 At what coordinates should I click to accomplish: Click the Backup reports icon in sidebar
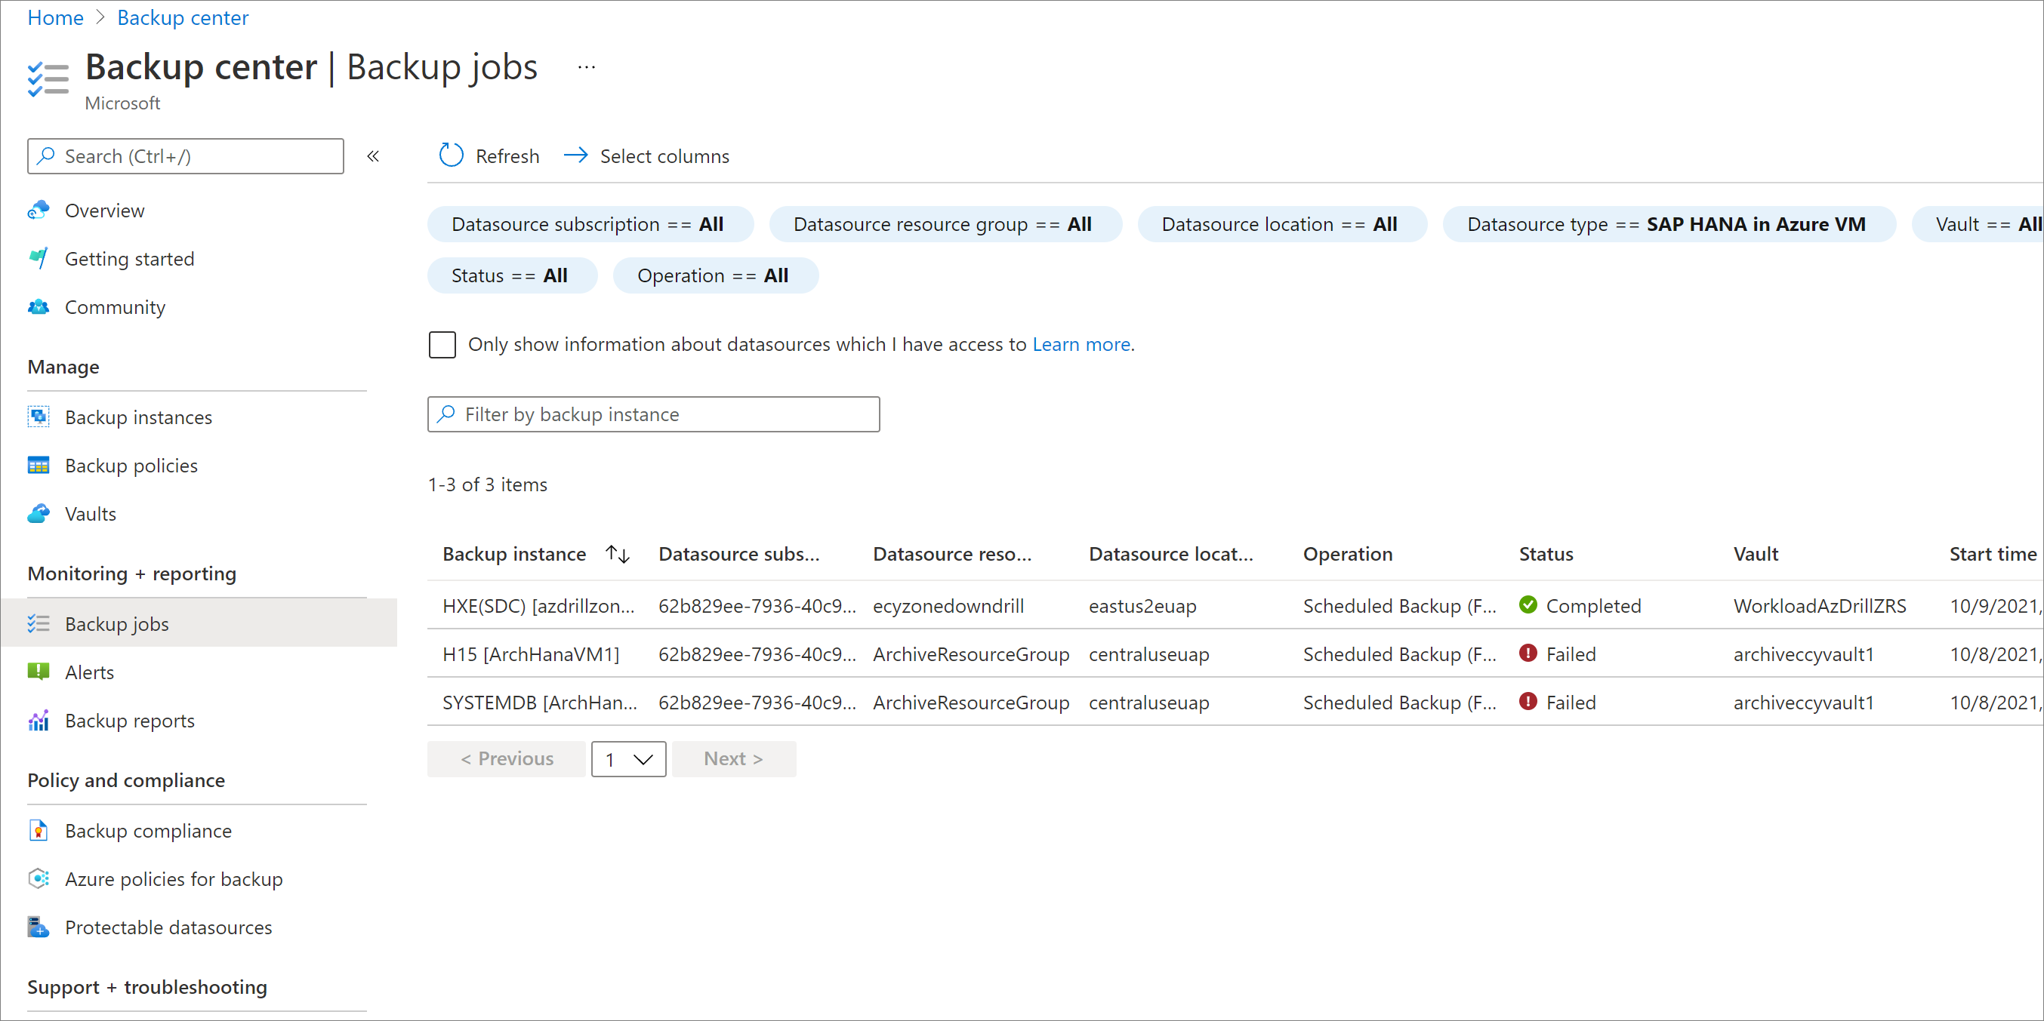click(39, 721)
